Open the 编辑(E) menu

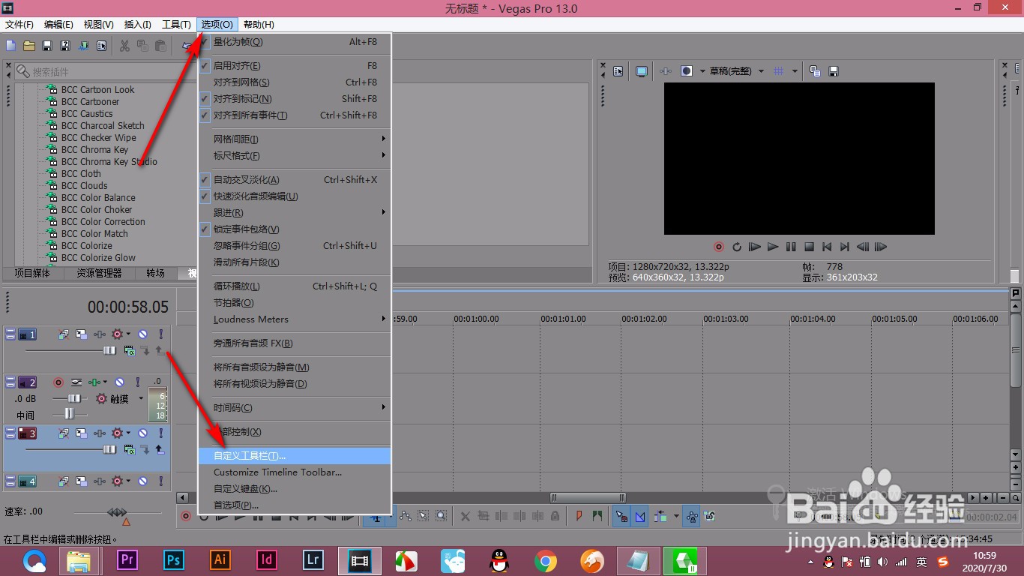59,25
